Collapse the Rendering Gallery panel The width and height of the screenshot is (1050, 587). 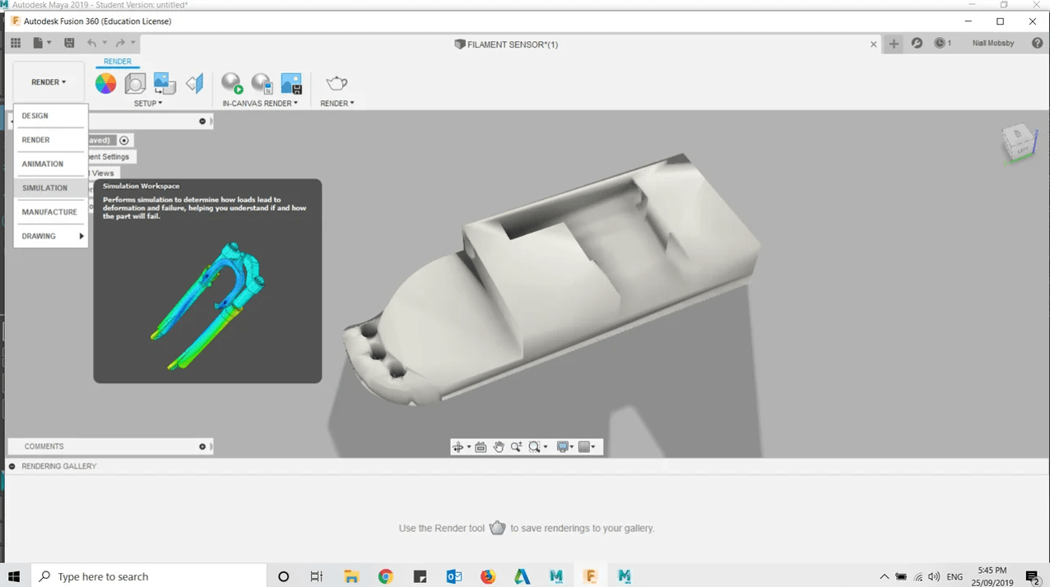point(12,466)
